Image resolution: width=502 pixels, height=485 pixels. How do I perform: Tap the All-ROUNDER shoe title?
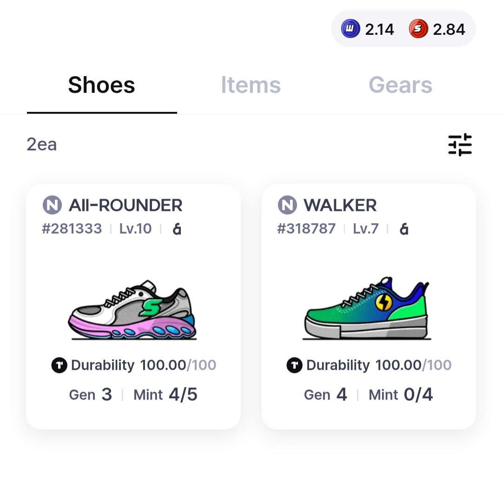[125, 205]
